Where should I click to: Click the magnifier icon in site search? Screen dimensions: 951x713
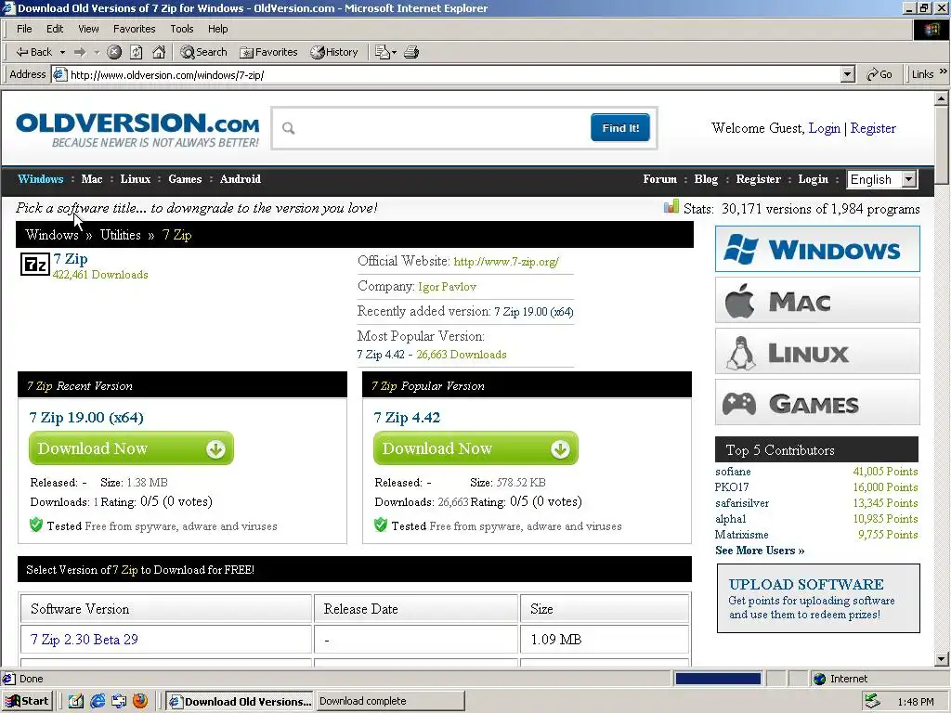point(289,128)
